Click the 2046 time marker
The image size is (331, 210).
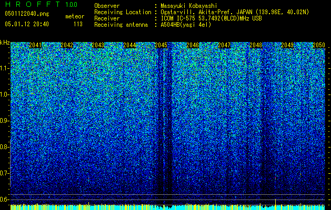coord(193,45)
